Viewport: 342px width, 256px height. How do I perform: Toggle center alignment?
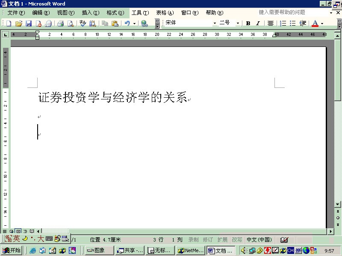[271, 23]
